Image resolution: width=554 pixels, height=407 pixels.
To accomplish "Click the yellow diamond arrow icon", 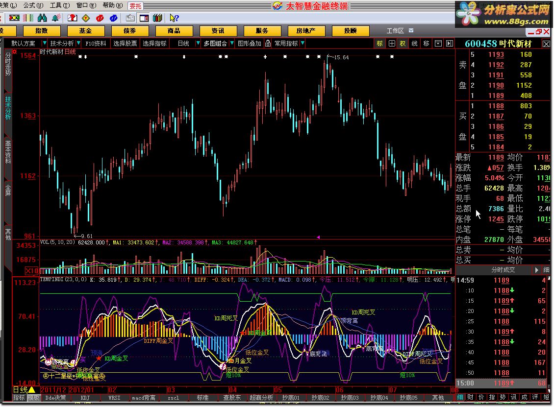I will [x=86, y=18].
